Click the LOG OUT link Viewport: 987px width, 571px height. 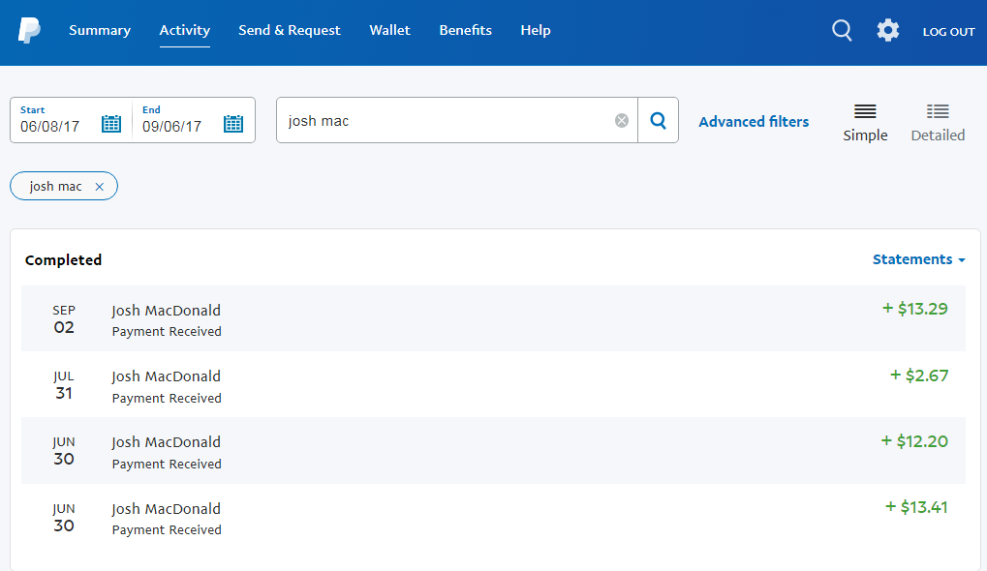[x=948, y=32]
